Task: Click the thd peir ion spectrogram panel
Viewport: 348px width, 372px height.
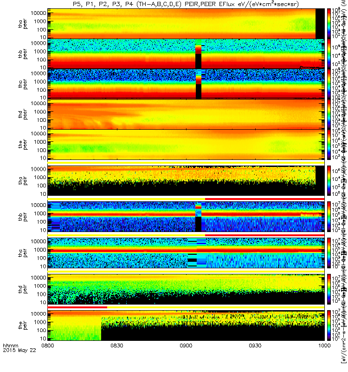Action: point(186,289)
